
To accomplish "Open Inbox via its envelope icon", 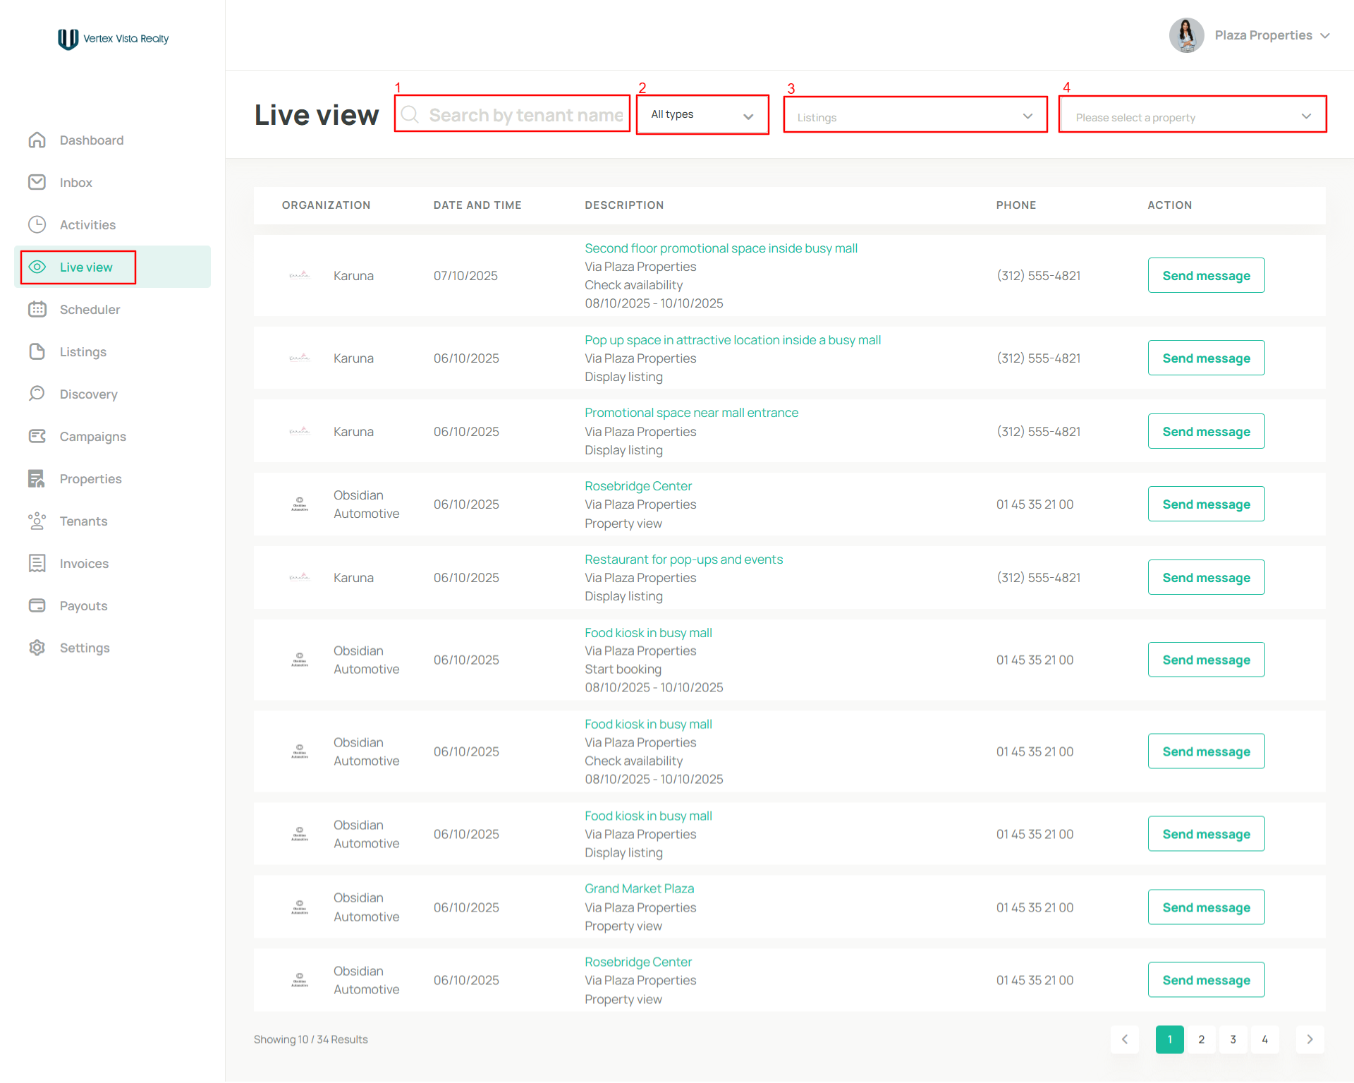I will pos(37,183).
